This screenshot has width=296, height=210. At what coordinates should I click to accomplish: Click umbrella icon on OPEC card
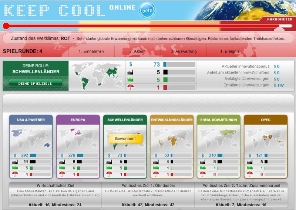[x=250, y=174]
